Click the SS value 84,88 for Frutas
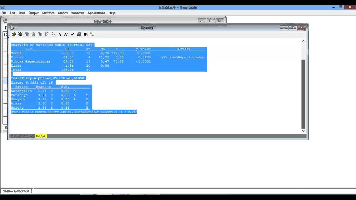356x200 pixels. 68,57
